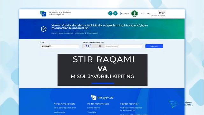
Task: Open the Loyiha haqida footer link
Action: click(93, 108)
